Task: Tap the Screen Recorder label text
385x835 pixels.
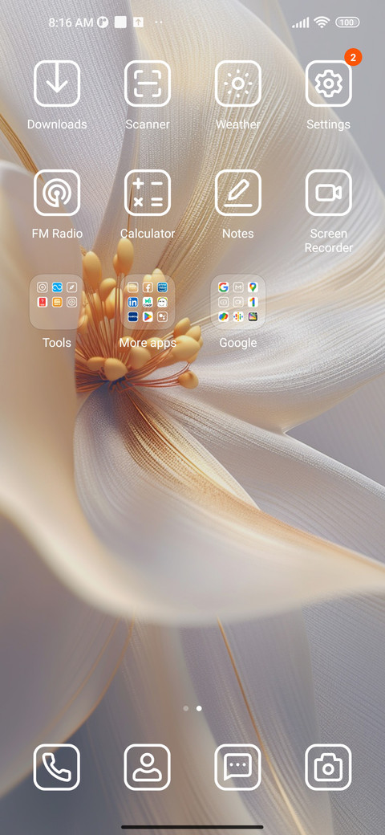Action: click(328, 241)
